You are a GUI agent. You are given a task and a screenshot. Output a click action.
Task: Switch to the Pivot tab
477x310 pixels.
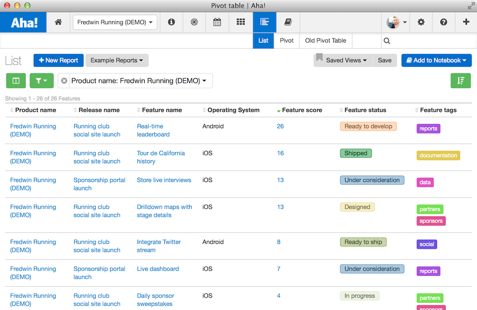tap(287, 41)
